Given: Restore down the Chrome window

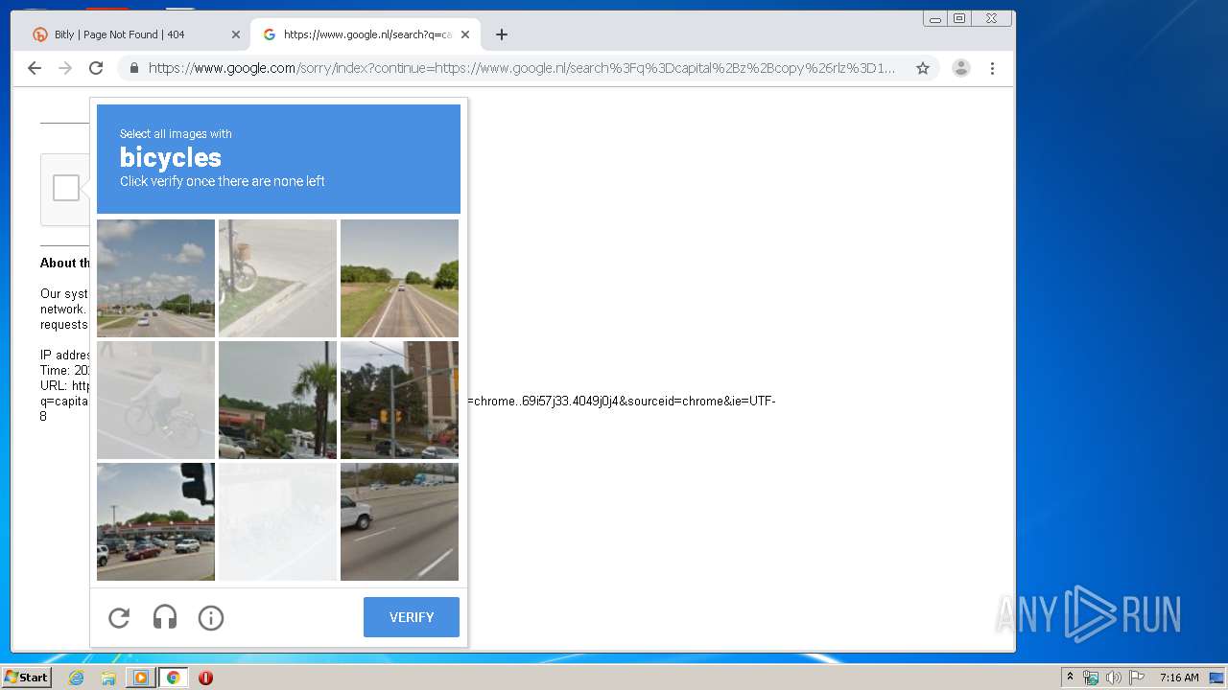Looking at the screenshot, I should click(959, 18).
